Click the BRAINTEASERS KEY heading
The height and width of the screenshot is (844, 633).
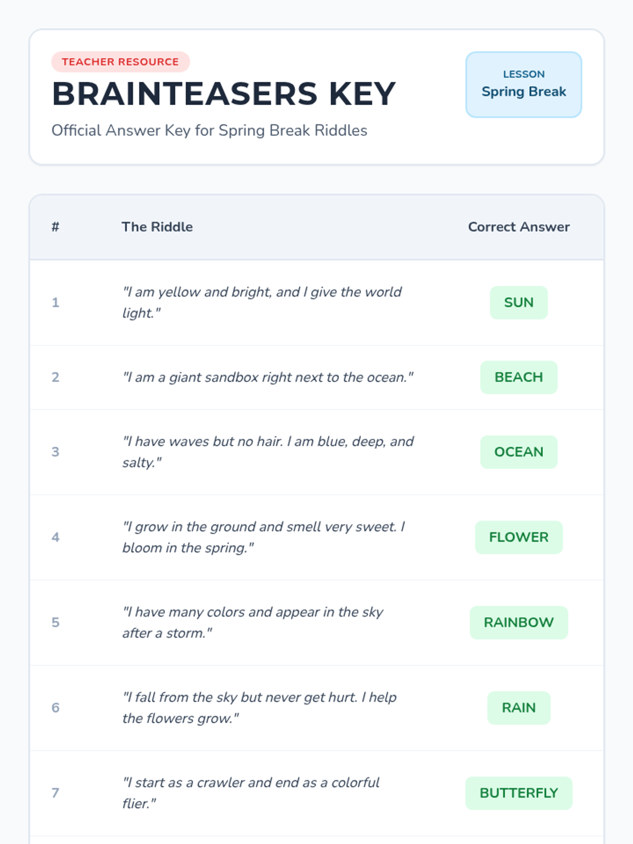click(224, 94)
